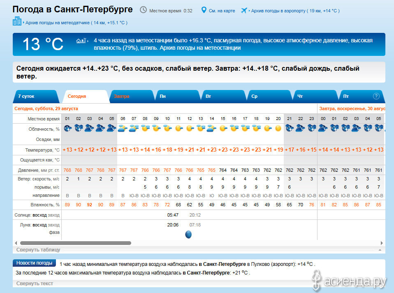Click the Сегодня, суббота, 29 августа heading

tap(46, 109)
